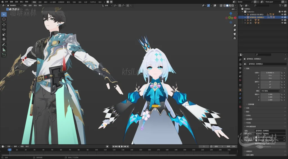This screenshot has width=288, height=159.
Task: Toggle auto keying record button
Action: pyautogui.click(x=107, y=147)
